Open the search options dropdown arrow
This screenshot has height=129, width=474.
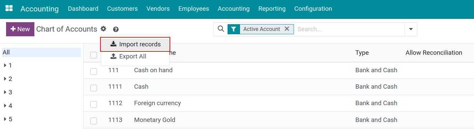pos(411,29)
